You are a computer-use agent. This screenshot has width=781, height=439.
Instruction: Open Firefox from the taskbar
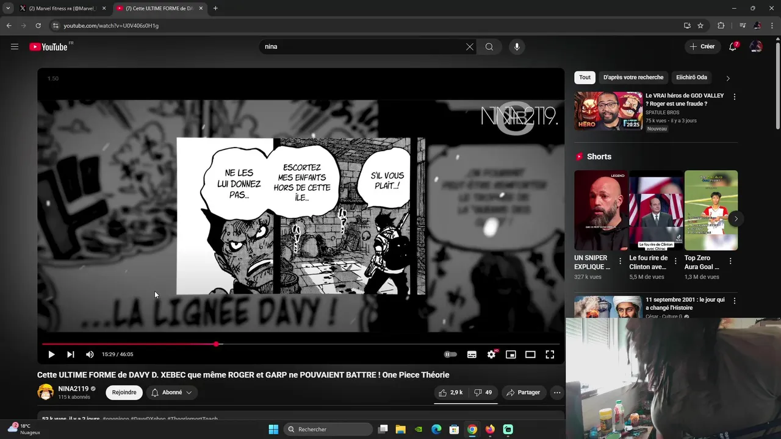[x=490, y=429]
